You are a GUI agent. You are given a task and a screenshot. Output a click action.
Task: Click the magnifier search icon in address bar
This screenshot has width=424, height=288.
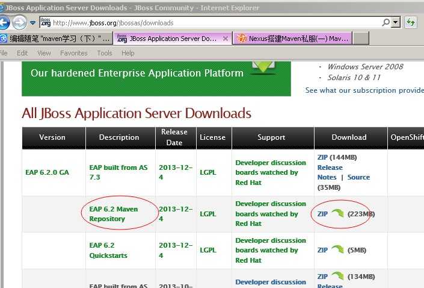click(x=386, y=22)
